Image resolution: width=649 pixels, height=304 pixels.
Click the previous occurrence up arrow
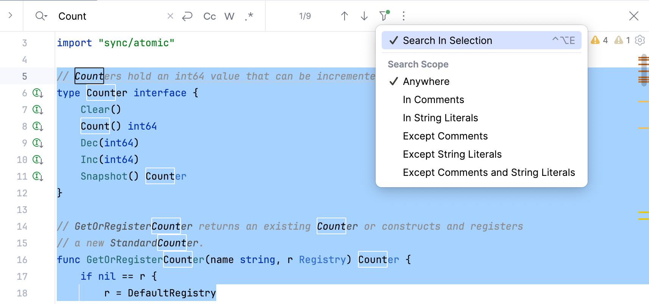344,16
